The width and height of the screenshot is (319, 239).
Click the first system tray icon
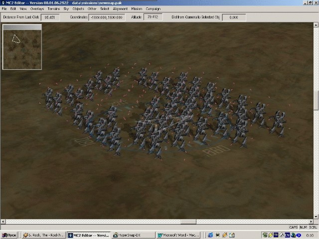pos(265,235)
